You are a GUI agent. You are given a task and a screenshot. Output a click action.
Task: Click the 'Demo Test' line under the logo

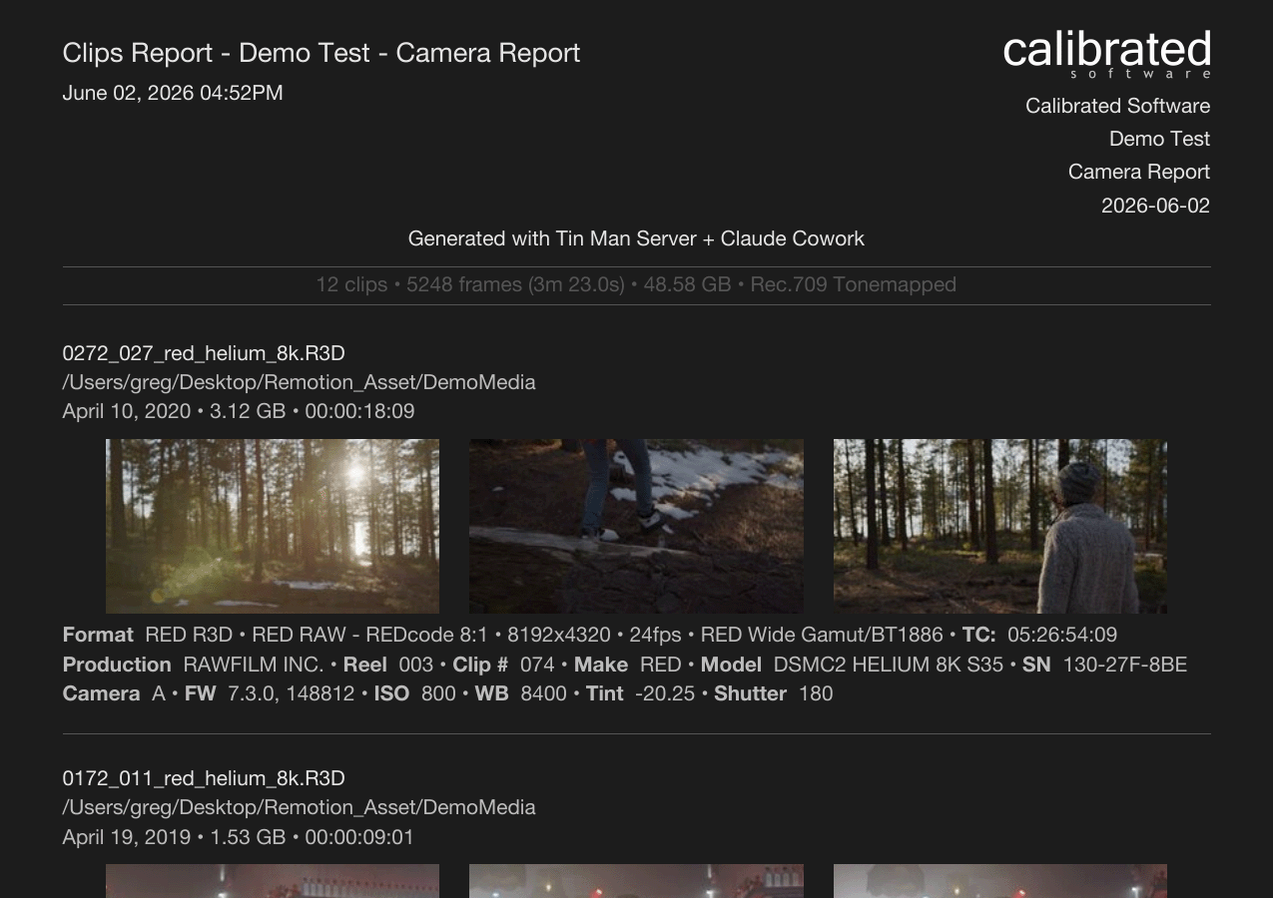(x=1159, y=139)
